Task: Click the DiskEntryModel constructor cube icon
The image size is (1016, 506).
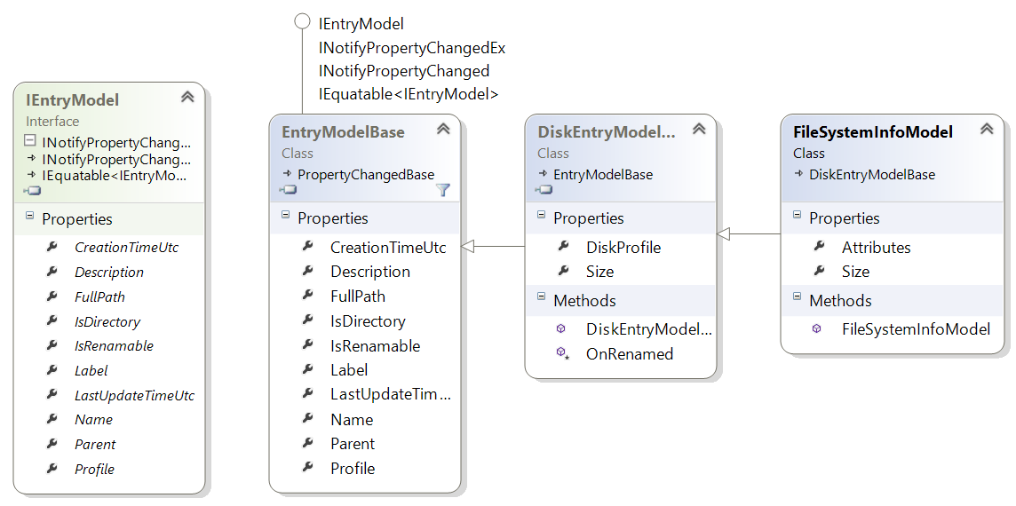Action: click(x=561, y=328)
